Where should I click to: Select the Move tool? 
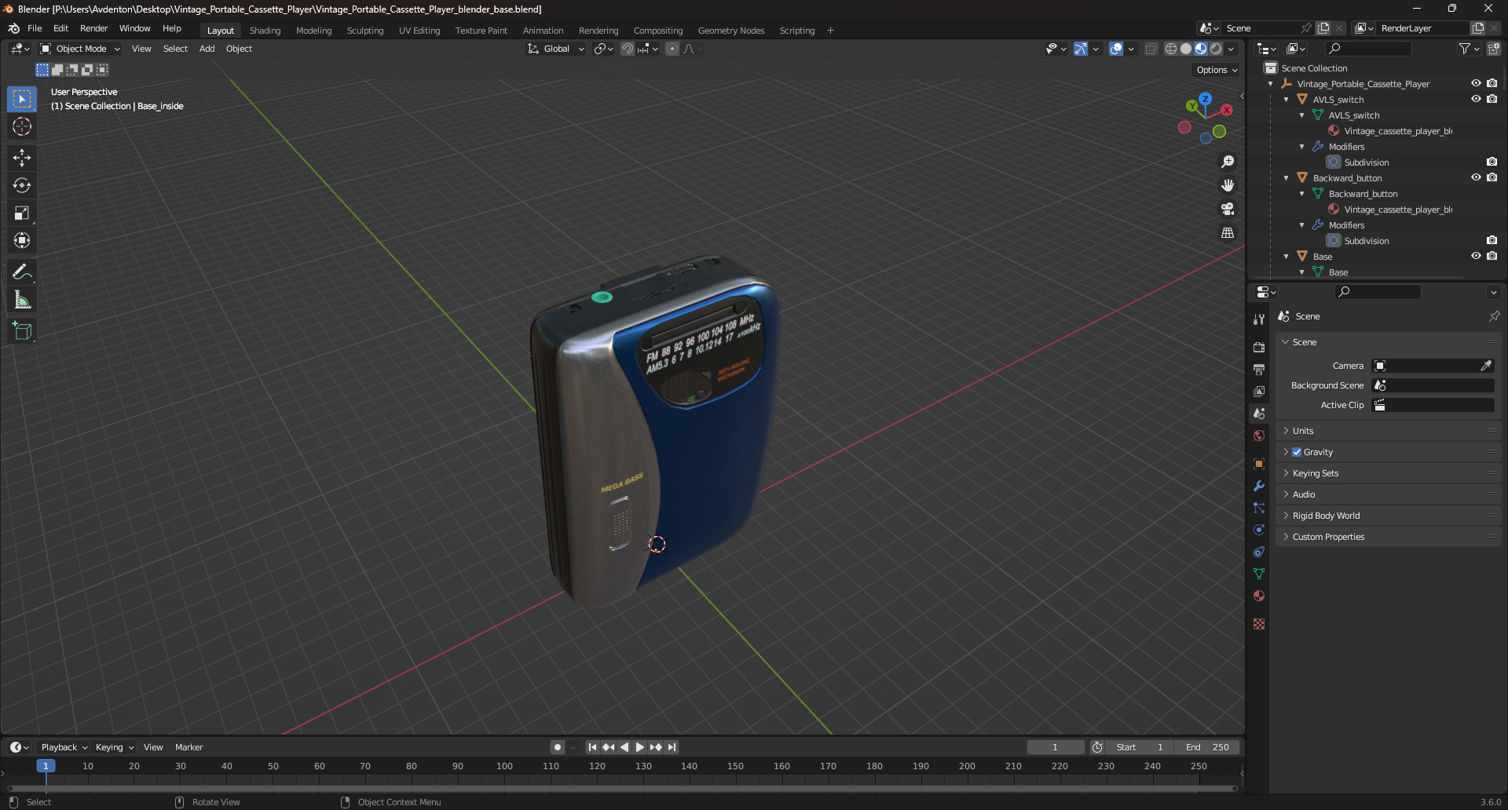(22, 158)
